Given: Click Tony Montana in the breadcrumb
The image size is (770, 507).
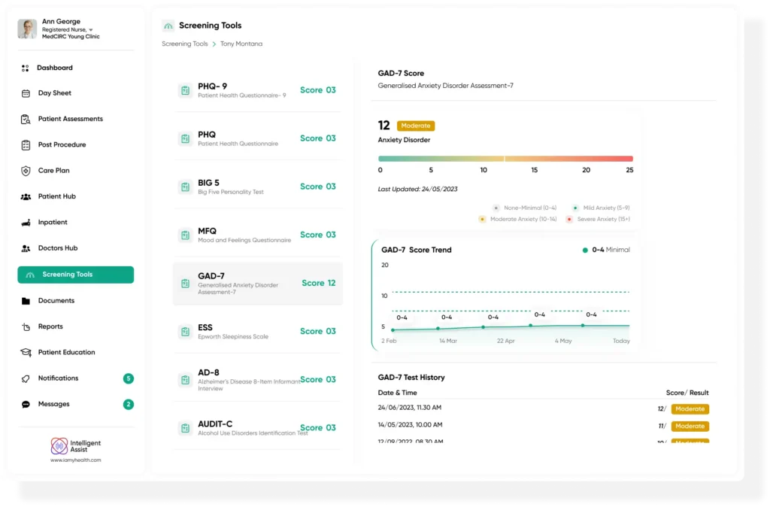Looking at the screenshot, I should pyautogui.click(x=241, y=44).
